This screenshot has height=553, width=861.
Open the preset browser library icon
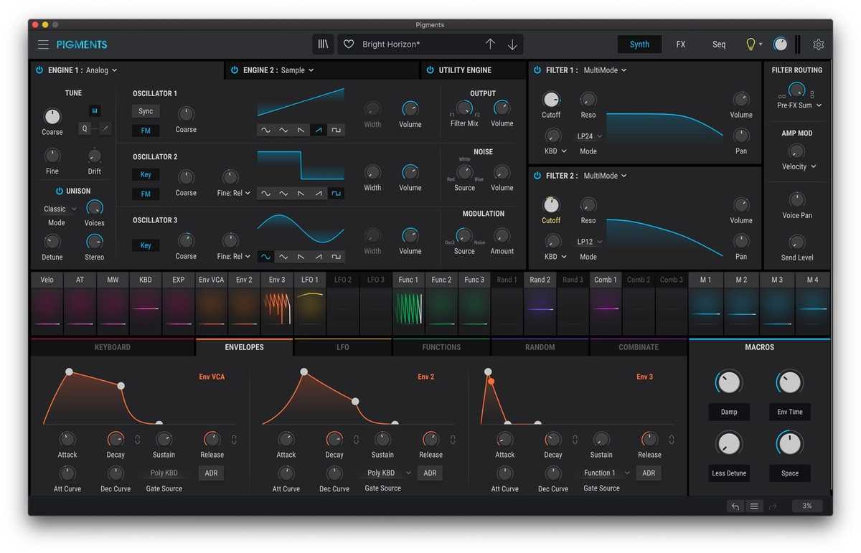click(323, 44)
